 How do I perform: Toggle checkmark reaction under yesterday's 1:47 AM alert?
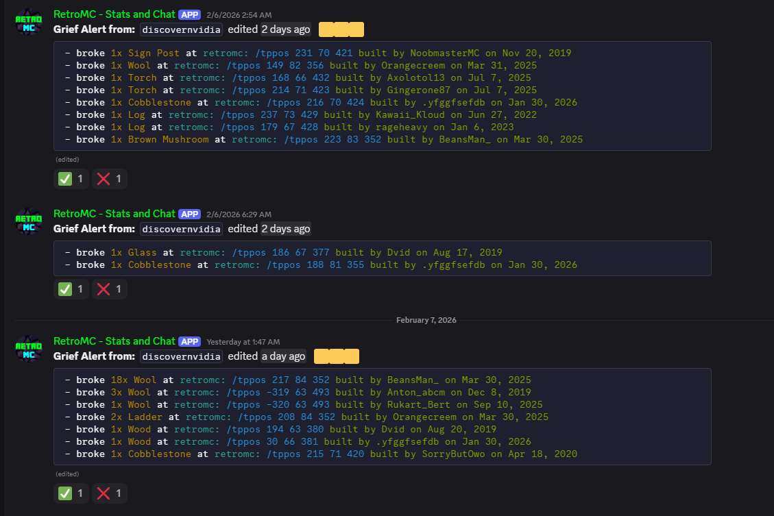pos(71,493)
